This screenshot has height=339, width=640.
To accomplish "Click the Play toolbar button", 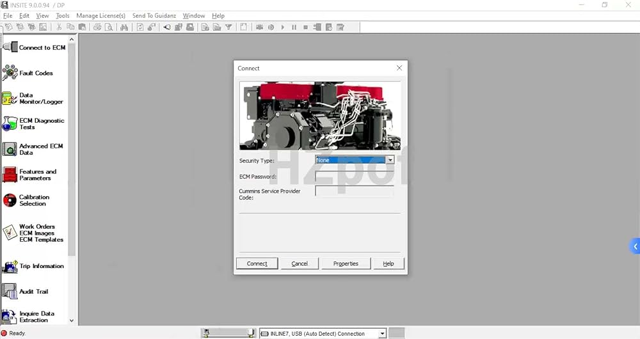I will pyautogui.click(x=282, y=28).
